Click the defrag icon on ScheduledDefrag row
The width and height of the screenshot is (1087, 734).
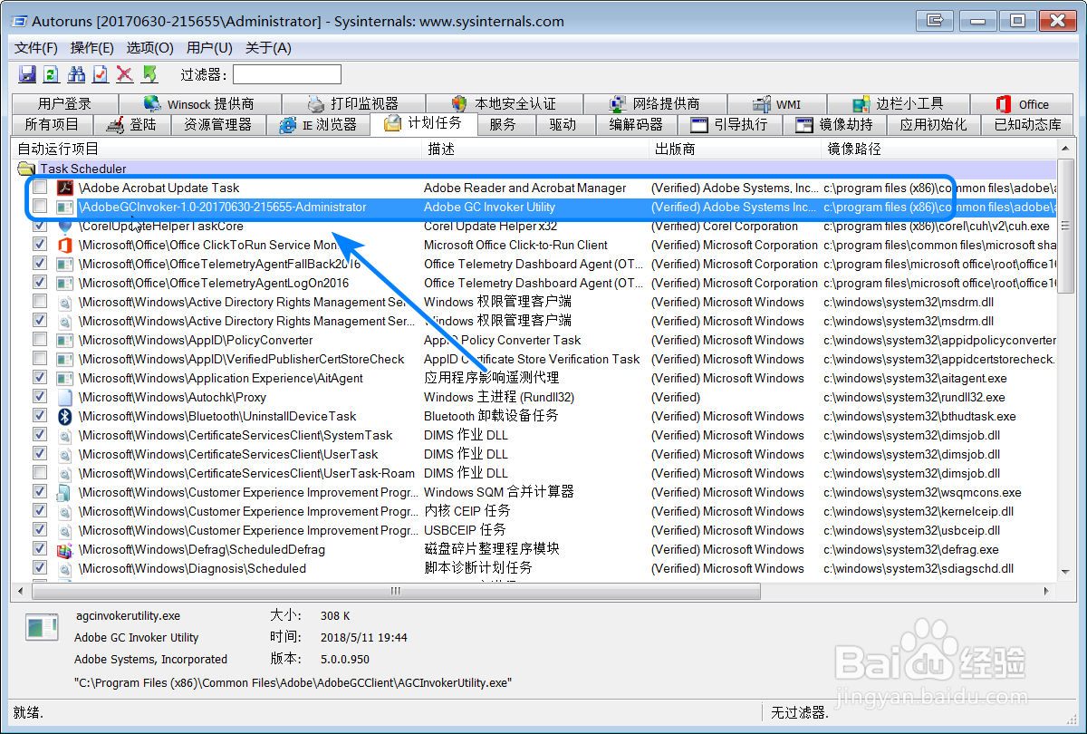tap(64, 549)
